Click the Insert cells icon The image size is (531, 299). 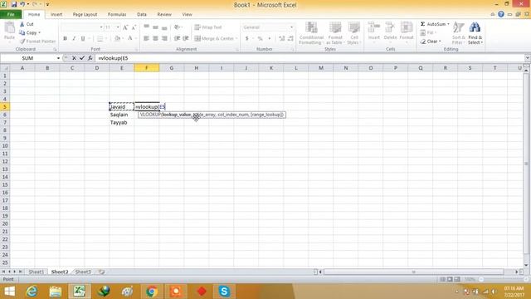pyautogui.click(x=374, y=27)
